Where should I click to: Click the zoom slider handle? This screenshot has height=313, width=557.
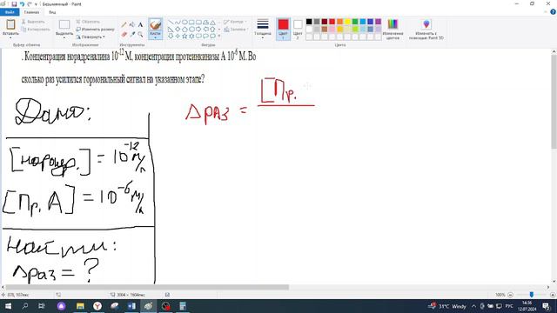point(532,295)
